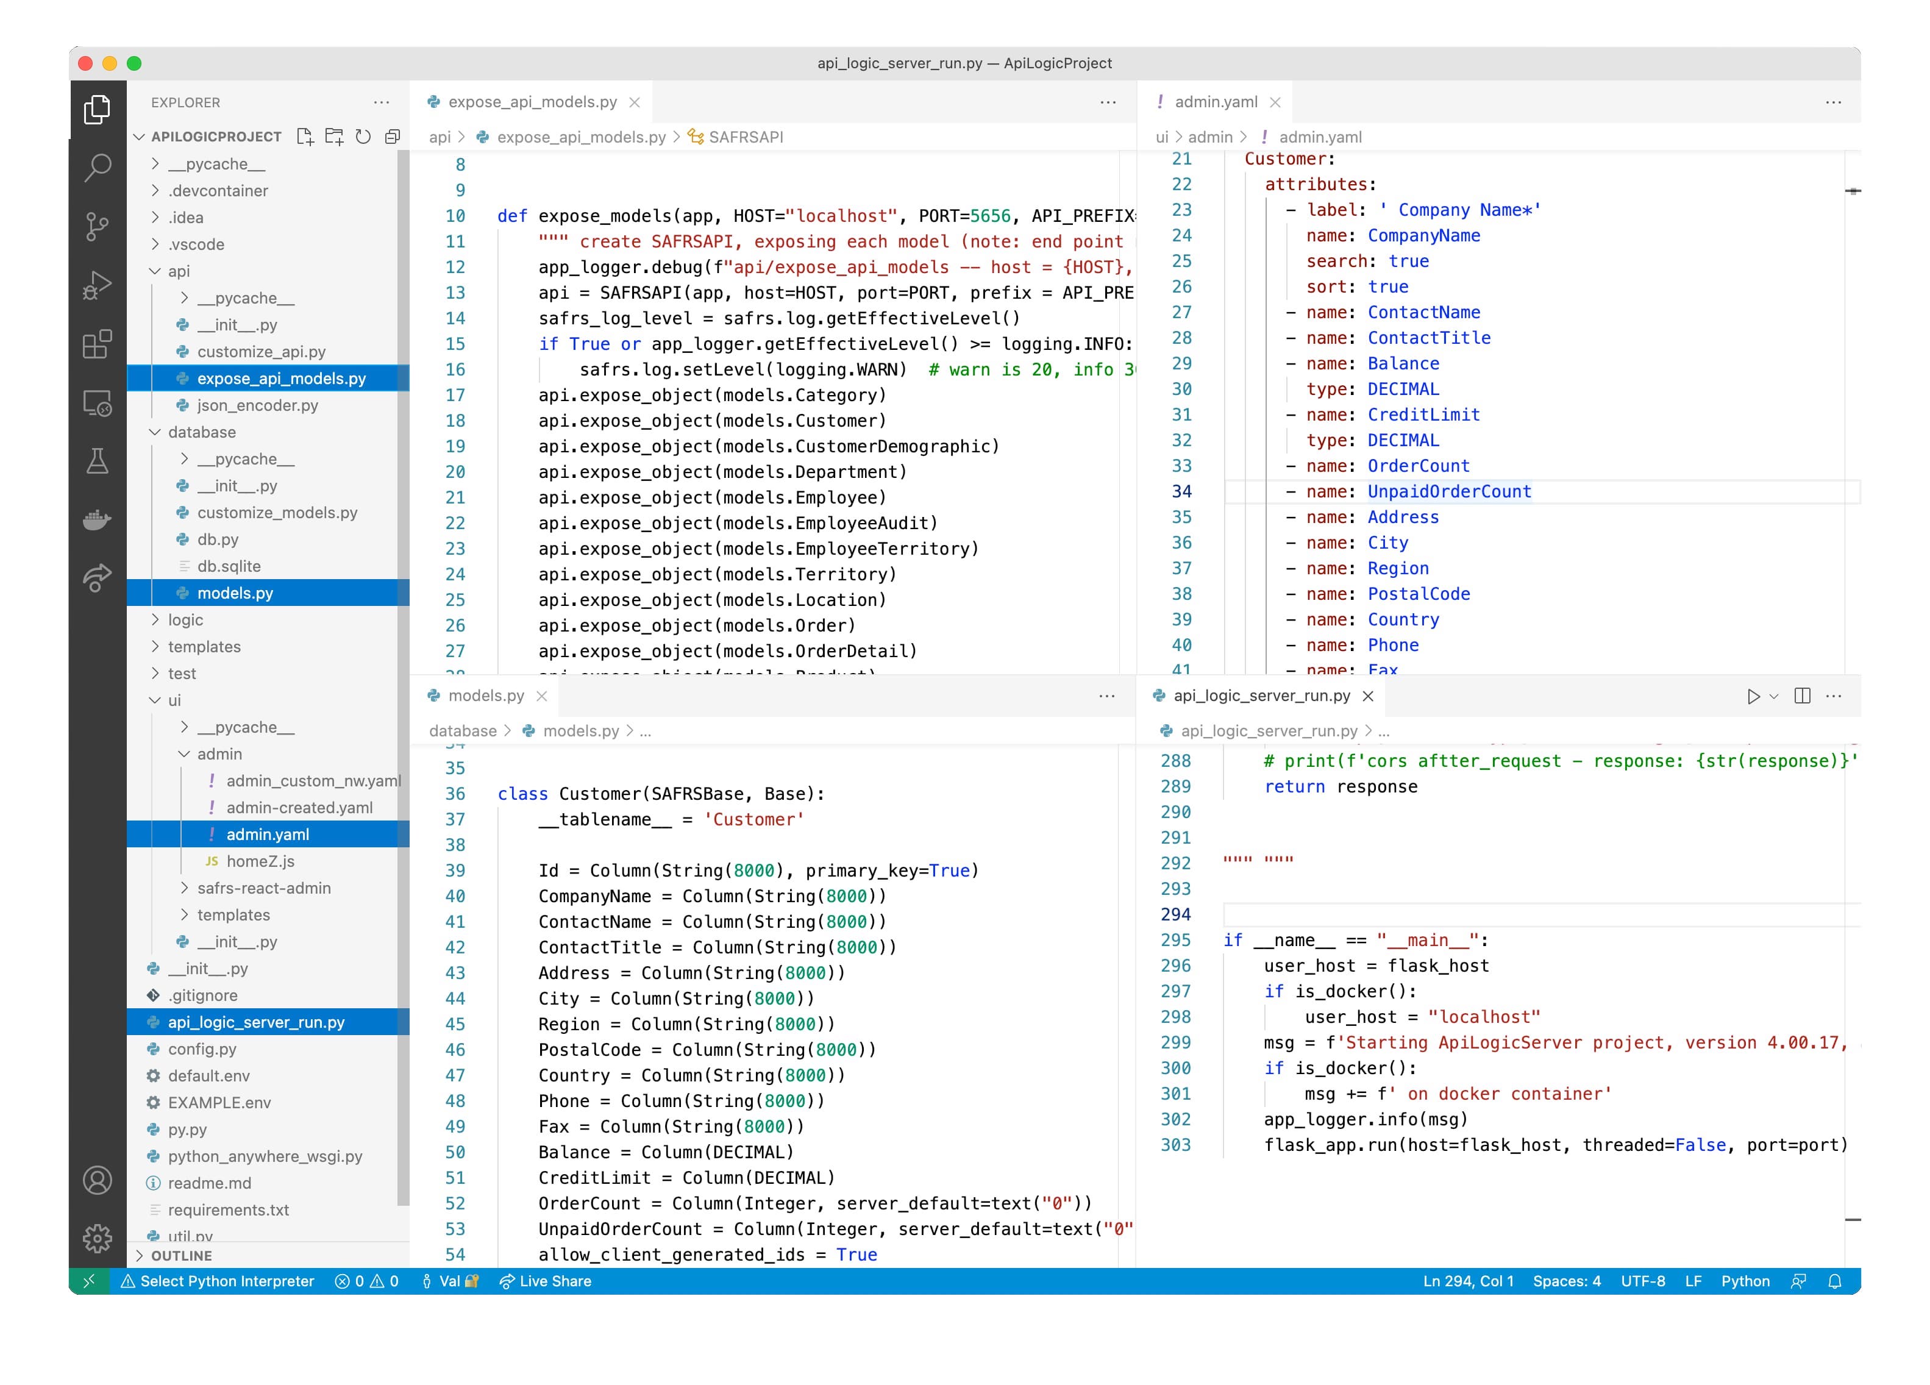The image size is (1930, 1385).
Task: Expand the logic folder
Action: tap(185, 620)
